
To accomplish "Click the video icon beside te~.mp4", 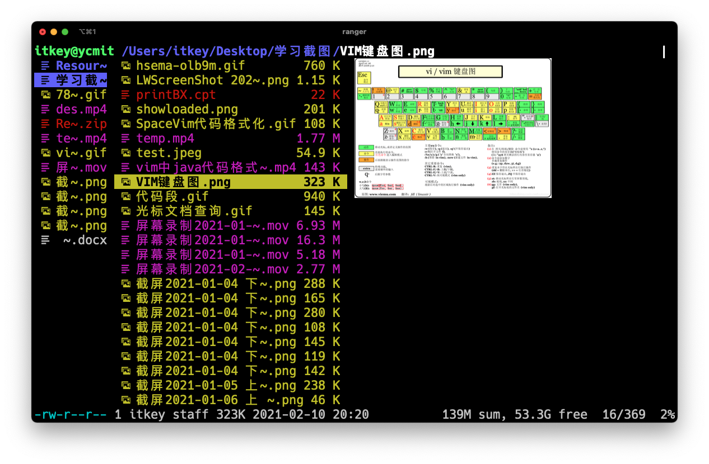I will 45,139.
